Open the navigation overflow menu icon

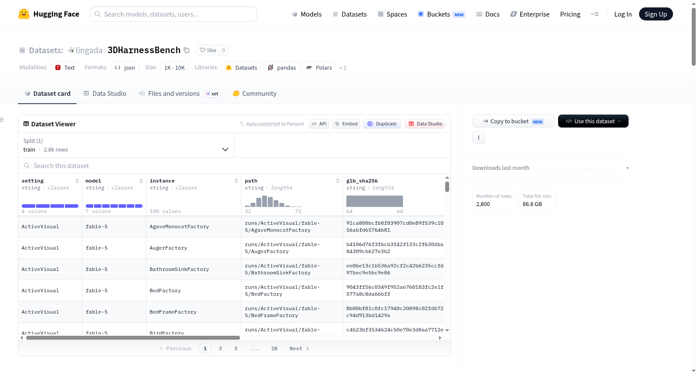click(595, 14)
